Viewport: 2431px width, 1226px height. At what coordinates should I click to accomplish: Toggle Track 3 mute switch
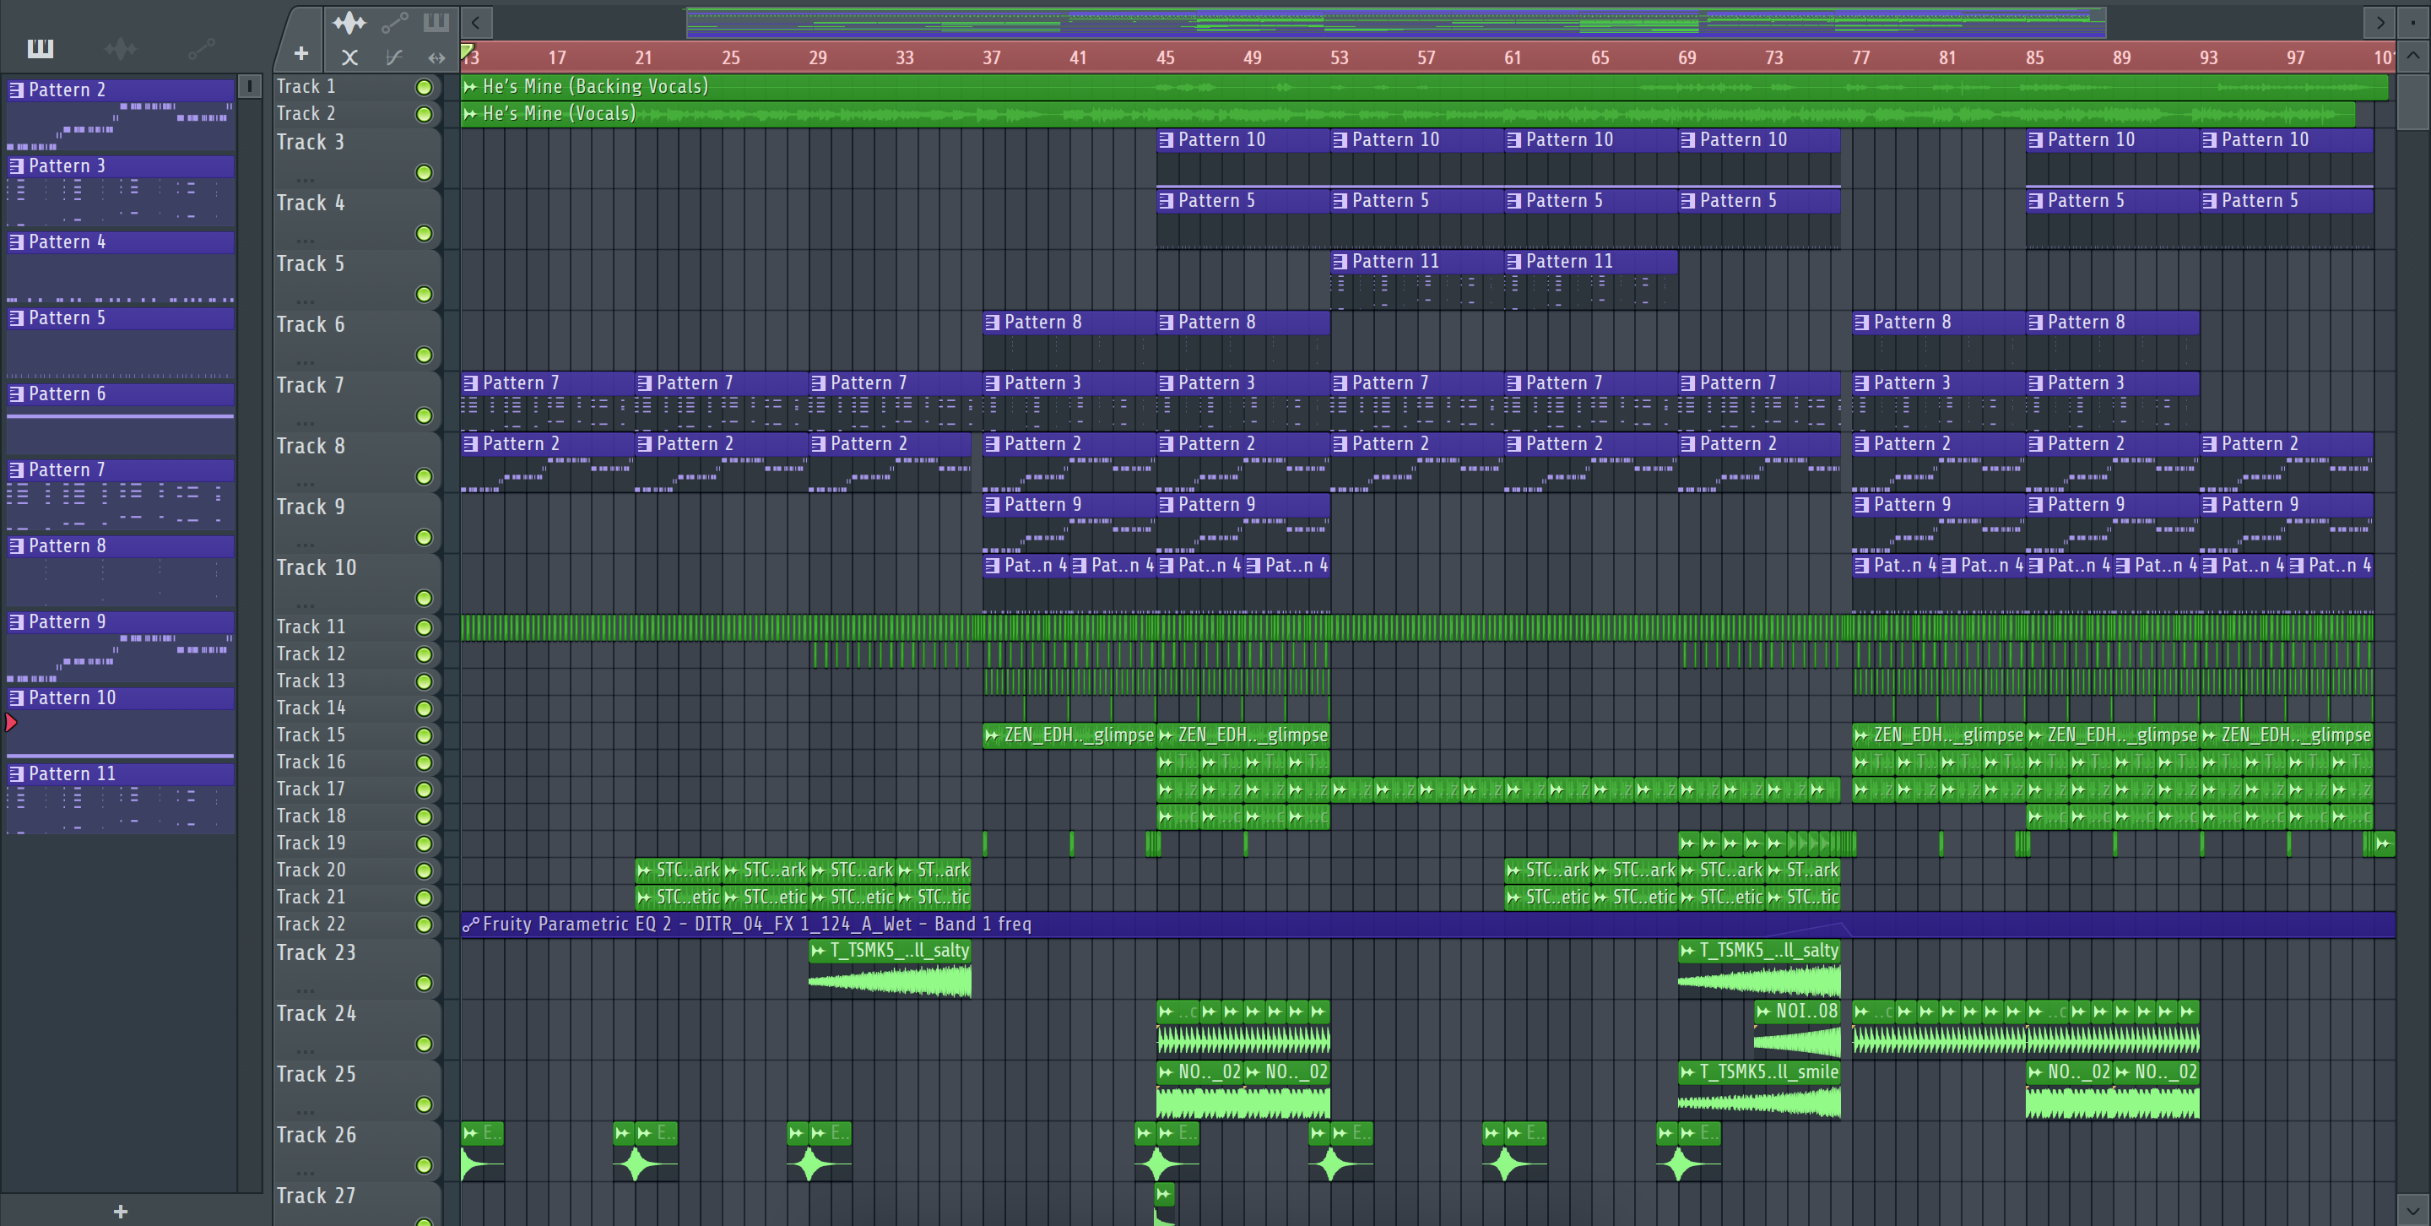click(x=424, y=173)
